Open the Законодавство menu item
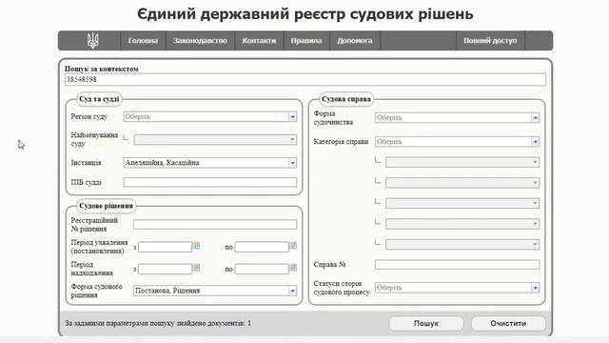The image size is (609, 343). pos(200,40)
